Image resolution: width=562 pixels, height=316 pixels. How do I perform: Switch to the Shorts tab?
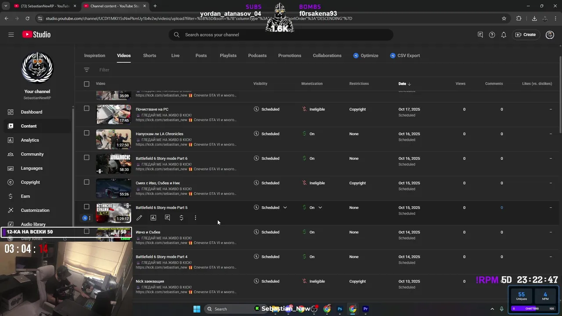pos(150,56)
